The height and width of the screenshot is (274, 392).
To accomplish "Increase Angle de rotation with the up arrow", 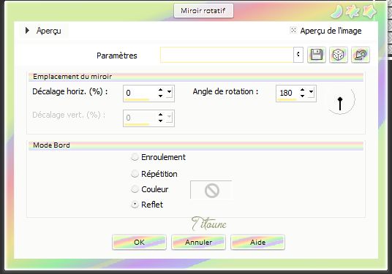I will pyautogui.click(x=303, y=90).
